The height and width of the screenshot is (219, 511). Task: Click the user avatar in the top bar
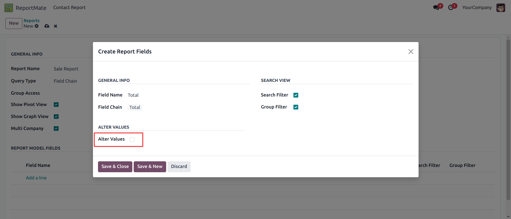pos(501,8)
